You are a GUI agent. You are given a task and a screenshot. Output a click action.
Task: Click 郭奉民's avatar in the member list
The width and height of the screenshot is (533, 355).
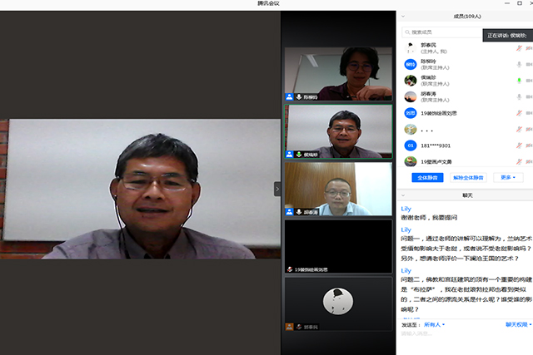[x=411, y=48]
